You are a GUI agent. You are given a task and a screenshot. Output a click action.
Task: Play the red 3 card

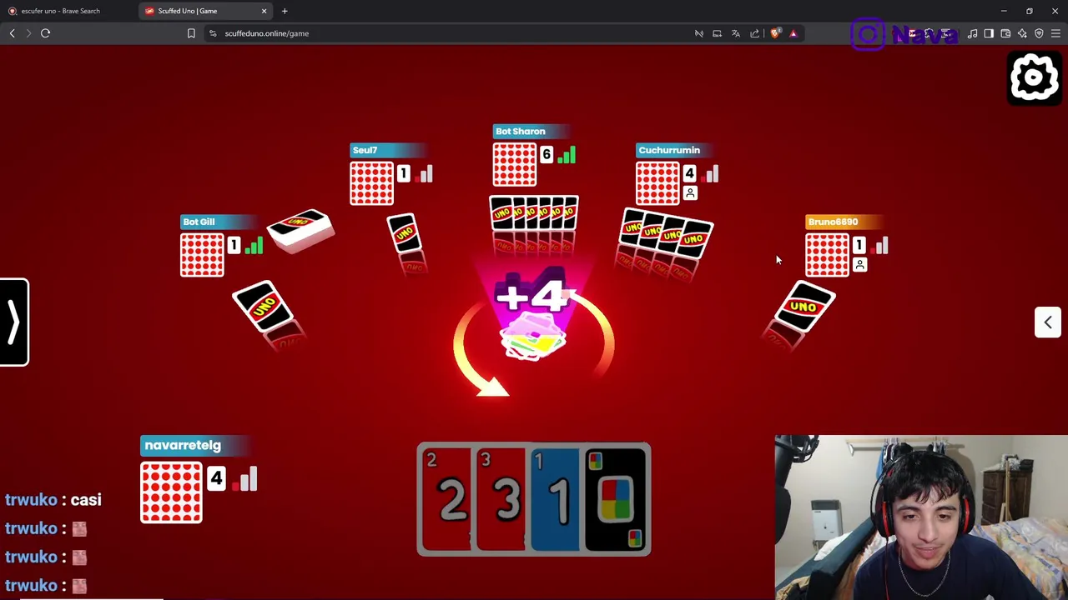501,499
